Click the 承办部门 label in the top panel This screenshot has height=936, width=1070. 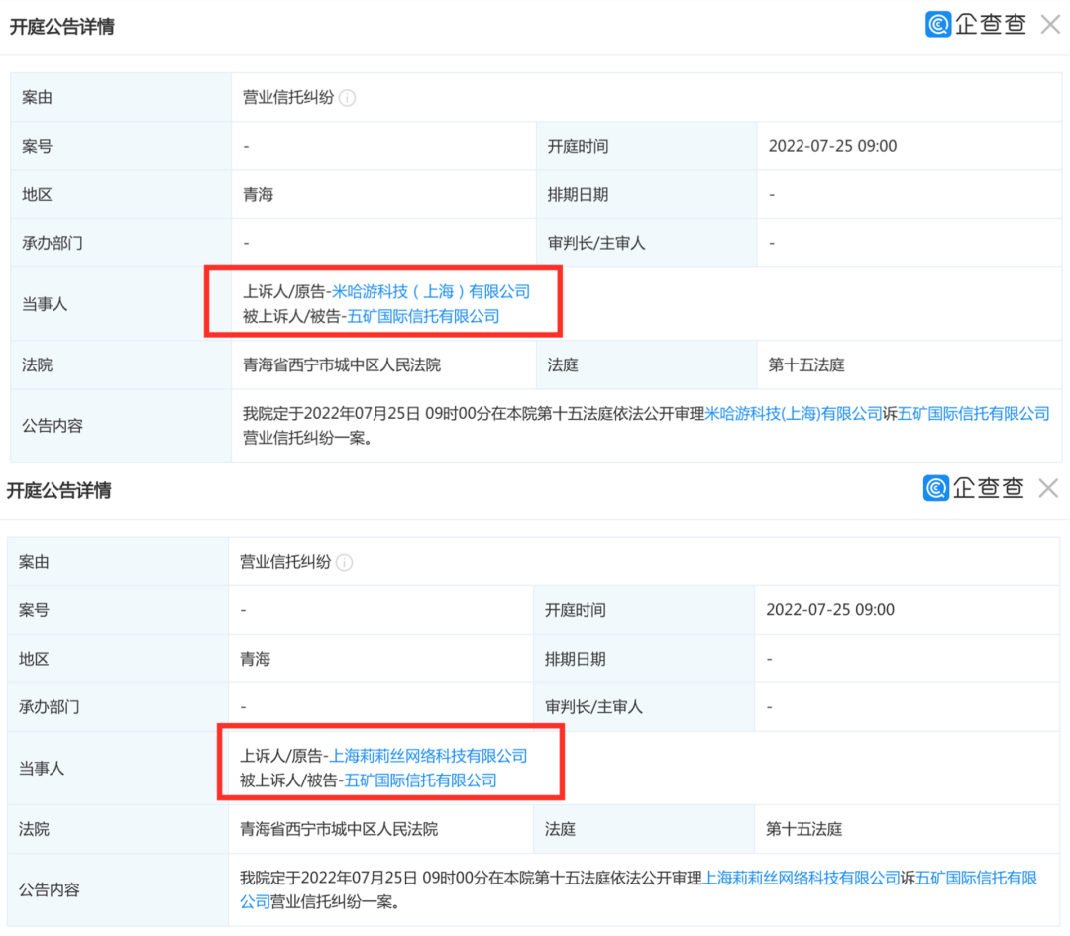pyautogui.click(x=53, y=243)
